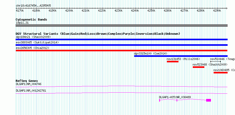
Task: Click the DLGAP1|NM_004746 gene label
Action: pos(29,84)
